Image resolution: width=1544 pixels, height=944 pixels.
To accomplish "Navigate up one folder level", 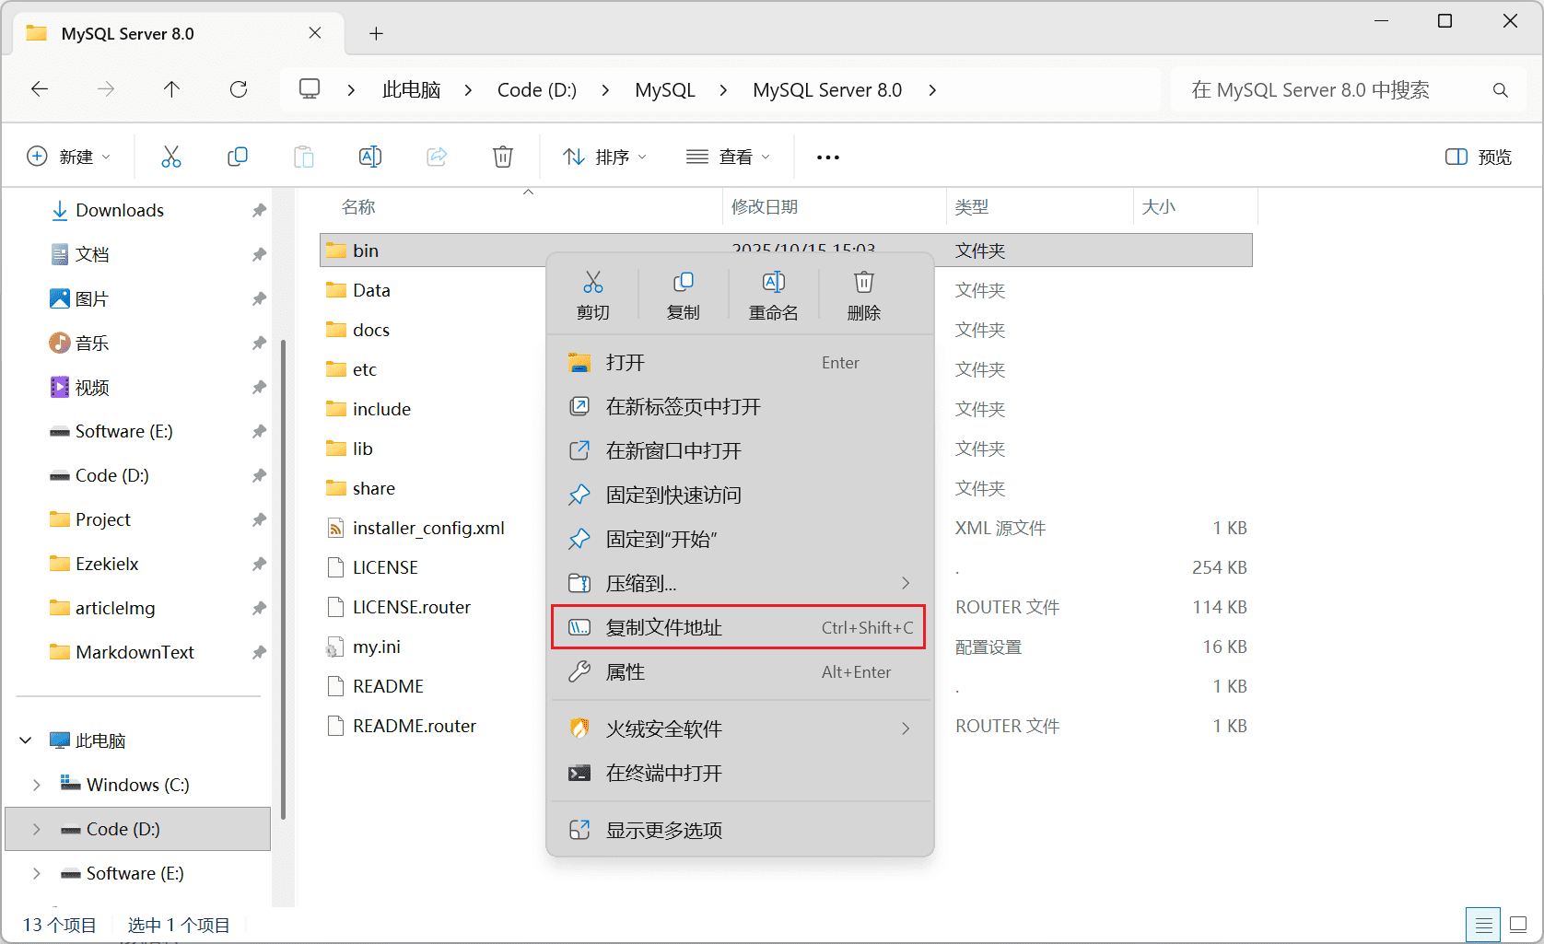I will 171,89.
